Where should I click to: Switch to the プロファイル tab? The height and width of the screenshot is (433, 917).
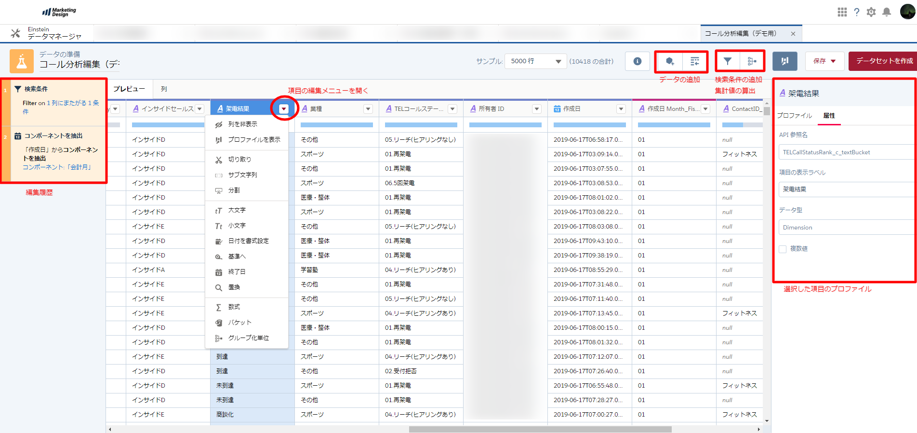795,116
